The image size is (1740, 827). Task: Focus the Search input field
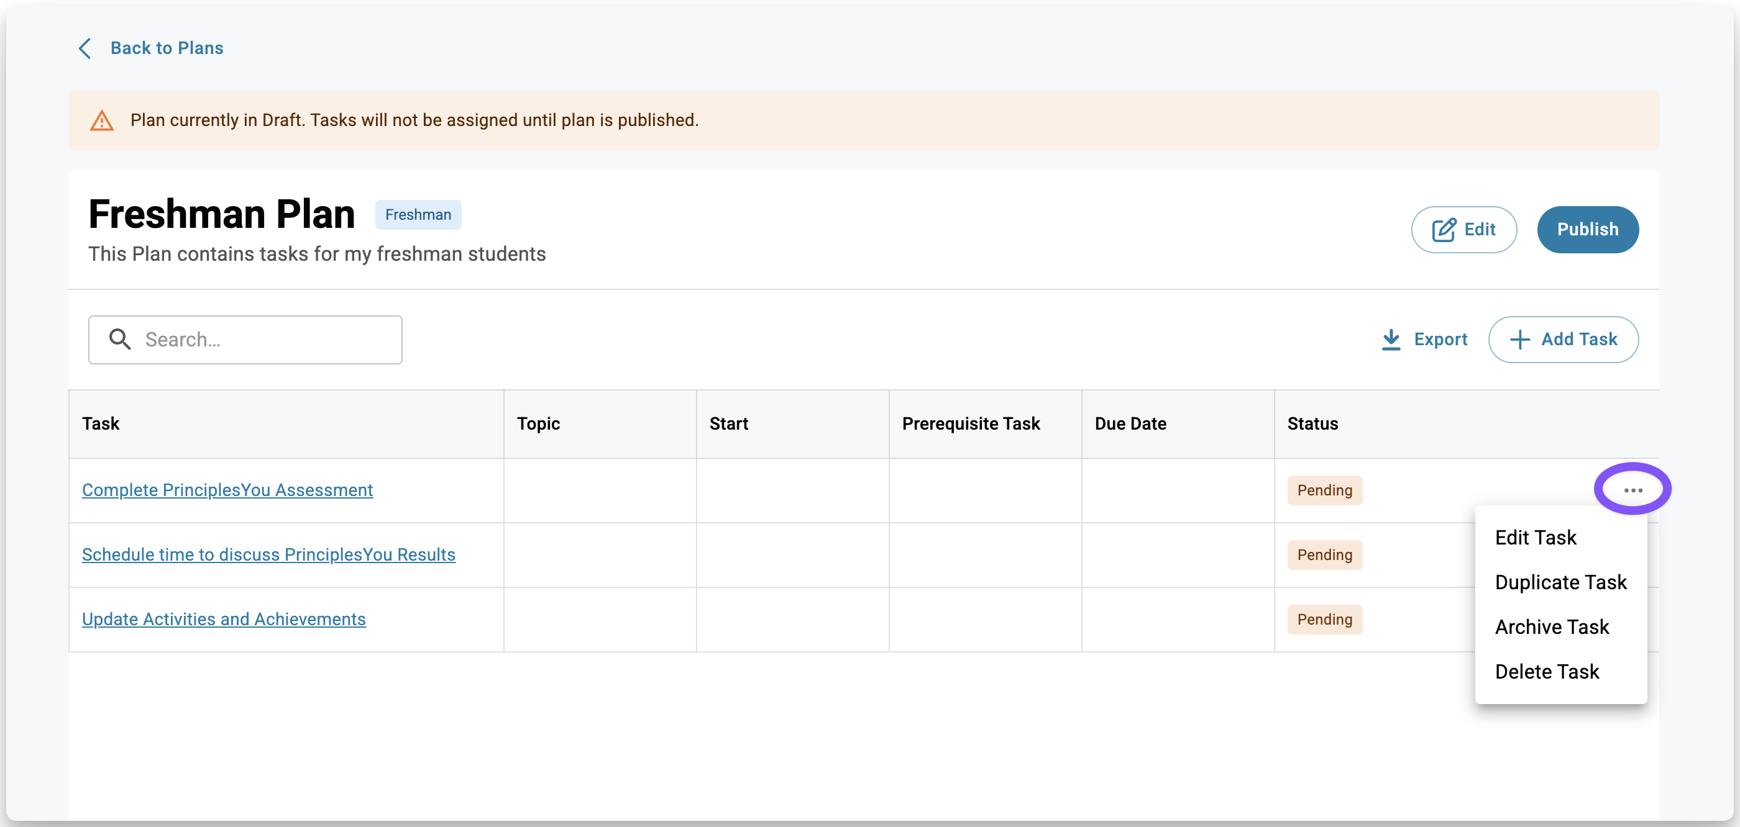245,340
